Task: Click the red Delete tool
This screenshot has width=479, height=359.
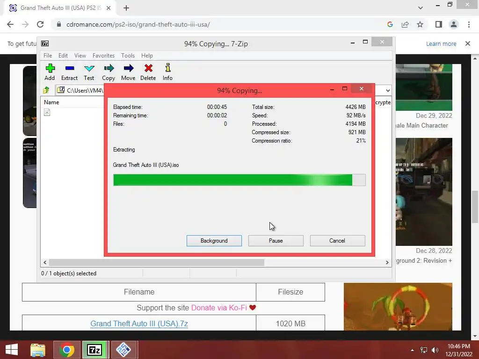Action: tap(148, 72)
